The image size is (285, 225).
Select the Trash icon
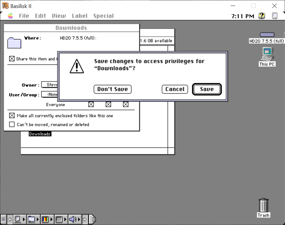tap(263, 205)
